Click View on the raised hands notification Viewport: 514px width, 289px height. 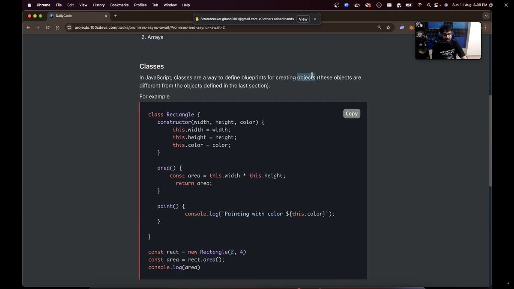303,19
